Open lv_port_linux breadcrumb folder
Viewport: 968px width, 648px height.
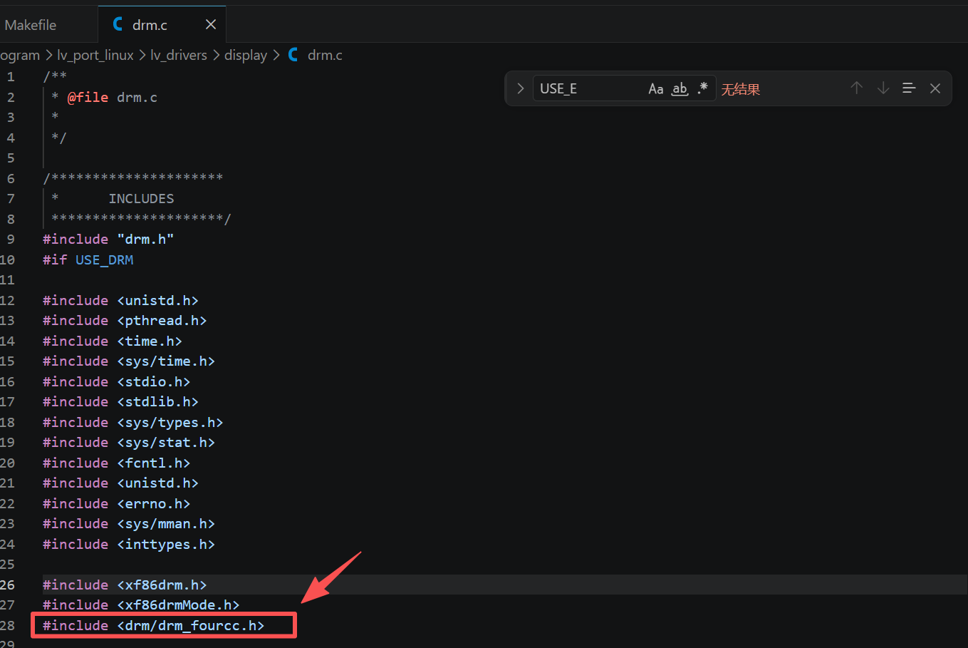coord(95,55)
